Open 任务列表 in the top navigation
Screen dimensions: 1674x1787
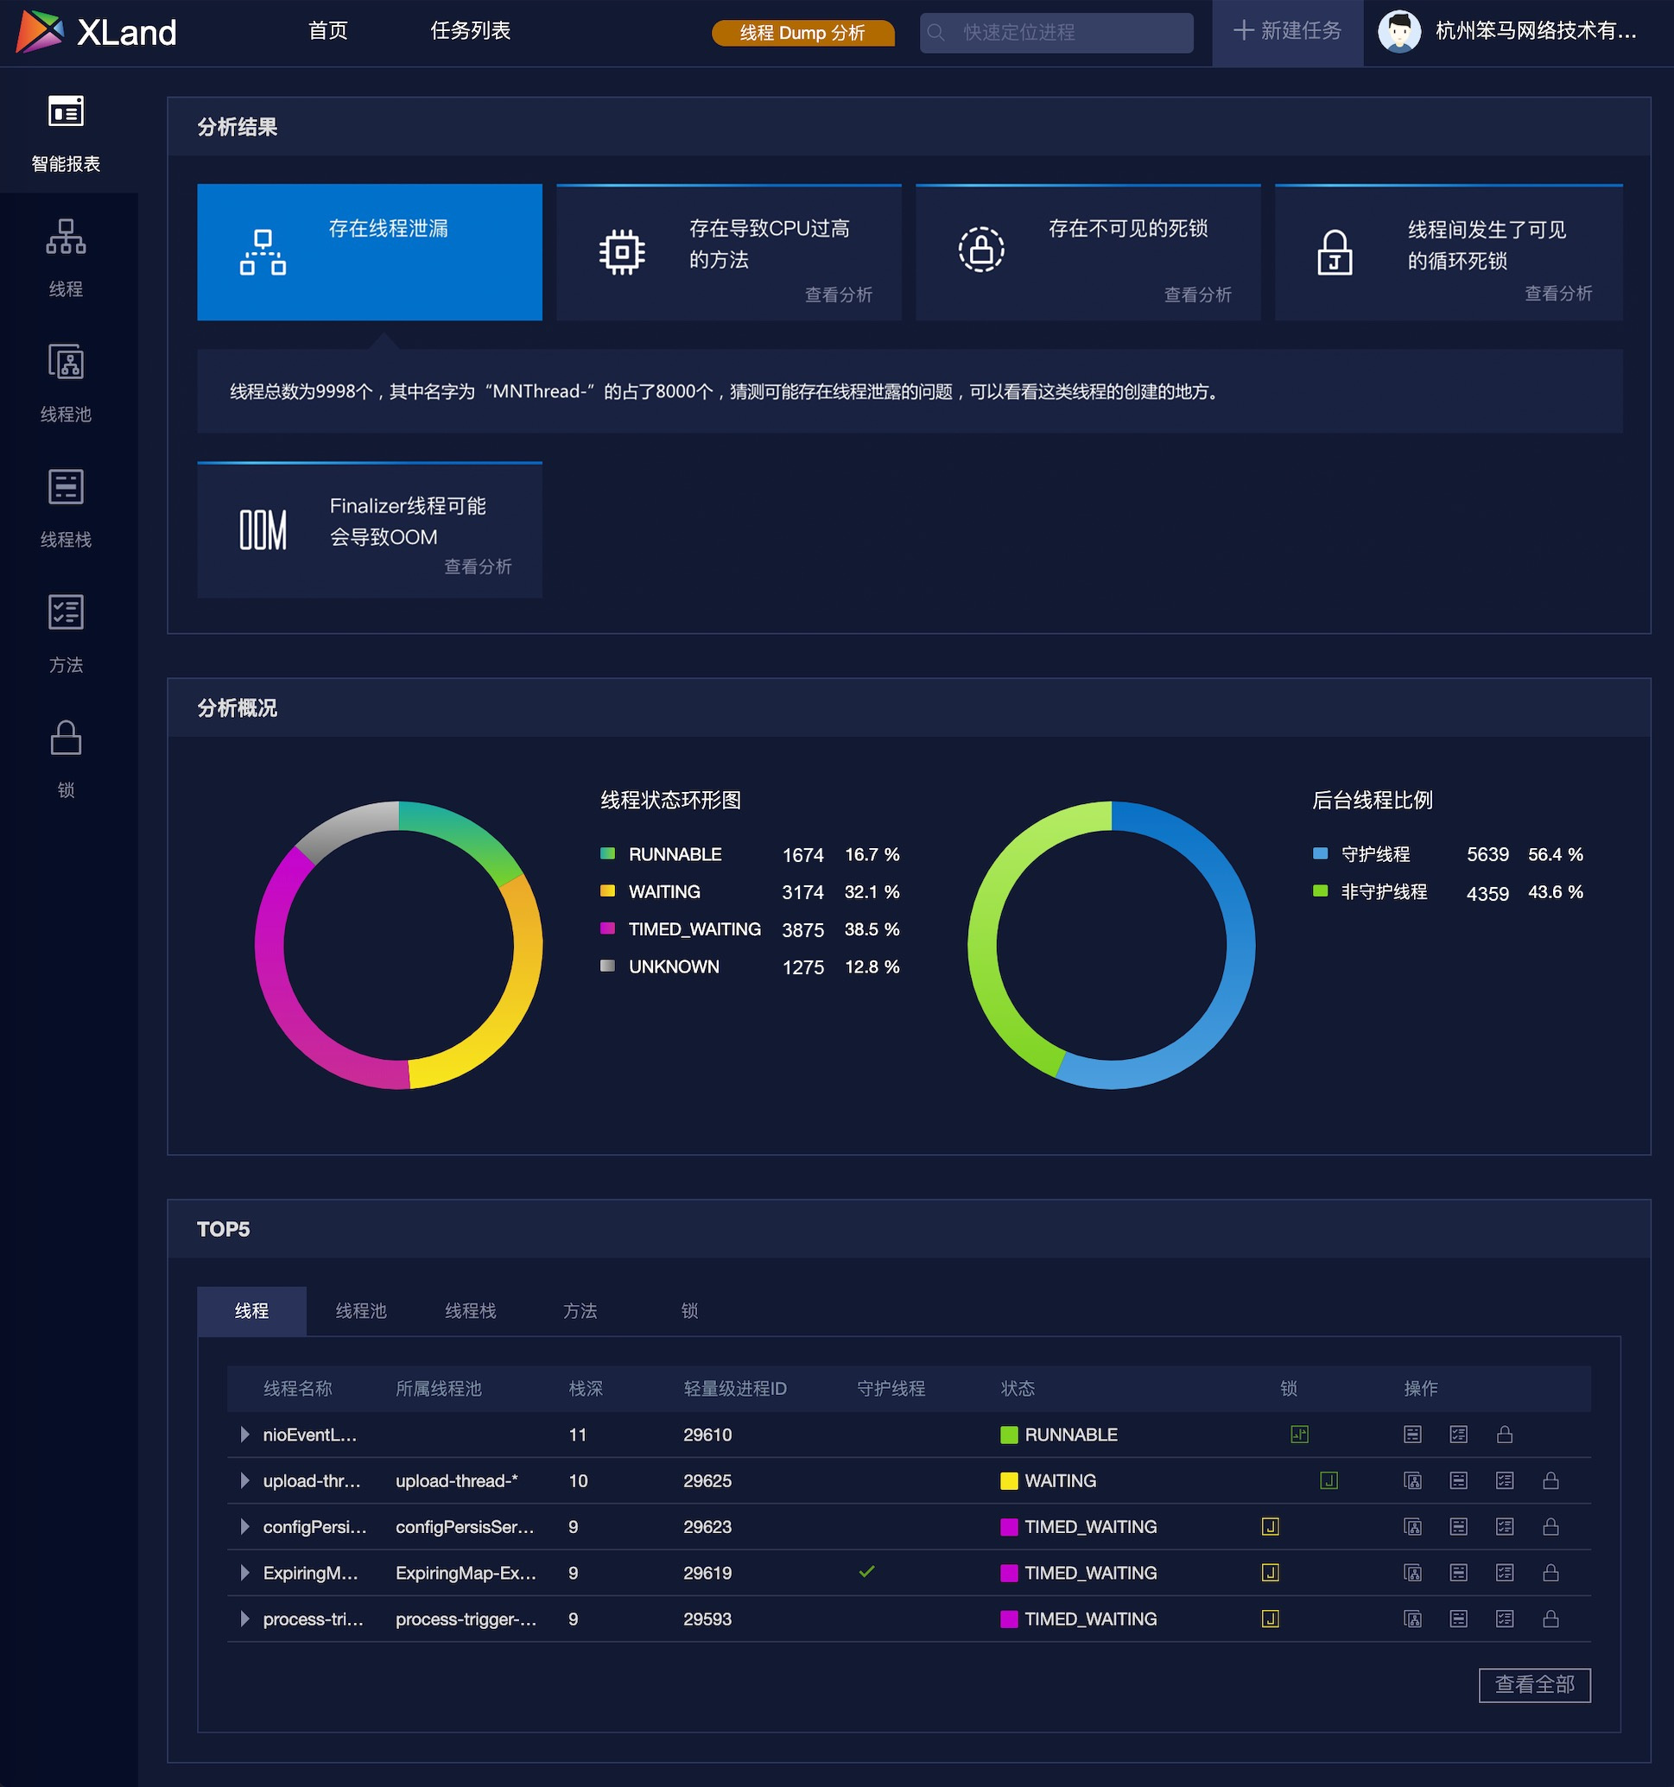coord(470,30)
